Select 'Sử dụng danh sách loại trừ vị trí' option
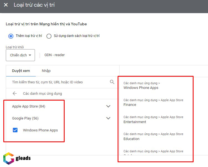 point(49,36)
